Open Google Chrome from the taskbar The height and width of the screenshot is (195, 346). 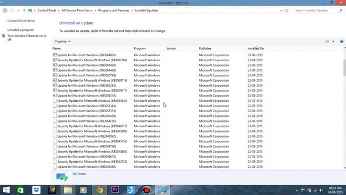99,190
